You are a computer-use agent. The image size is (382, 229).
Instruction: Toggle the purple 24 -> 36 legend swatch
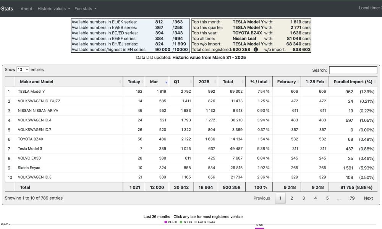coord(166,222)
